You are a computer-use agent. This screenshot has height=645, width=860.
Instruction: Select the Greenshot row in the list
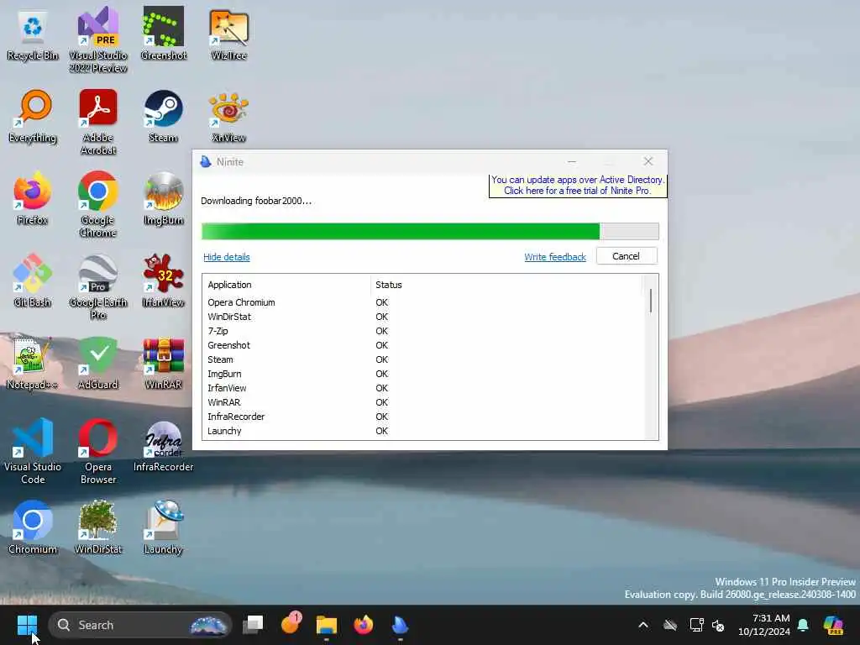tap(422, 345)
